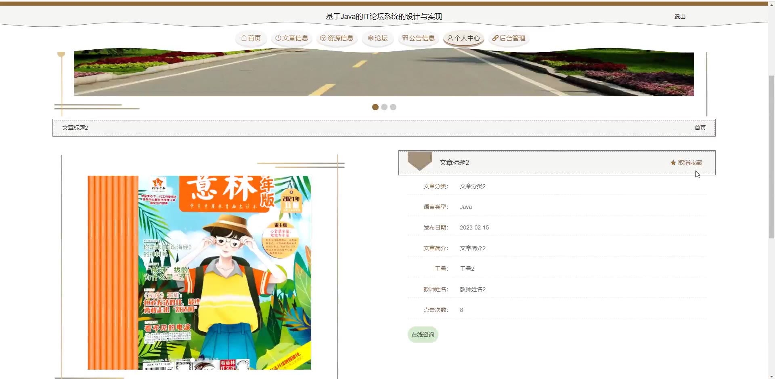Click the link icon in 后台管理 nav
This screenshot has height=379, width=775.
[495, 38]
